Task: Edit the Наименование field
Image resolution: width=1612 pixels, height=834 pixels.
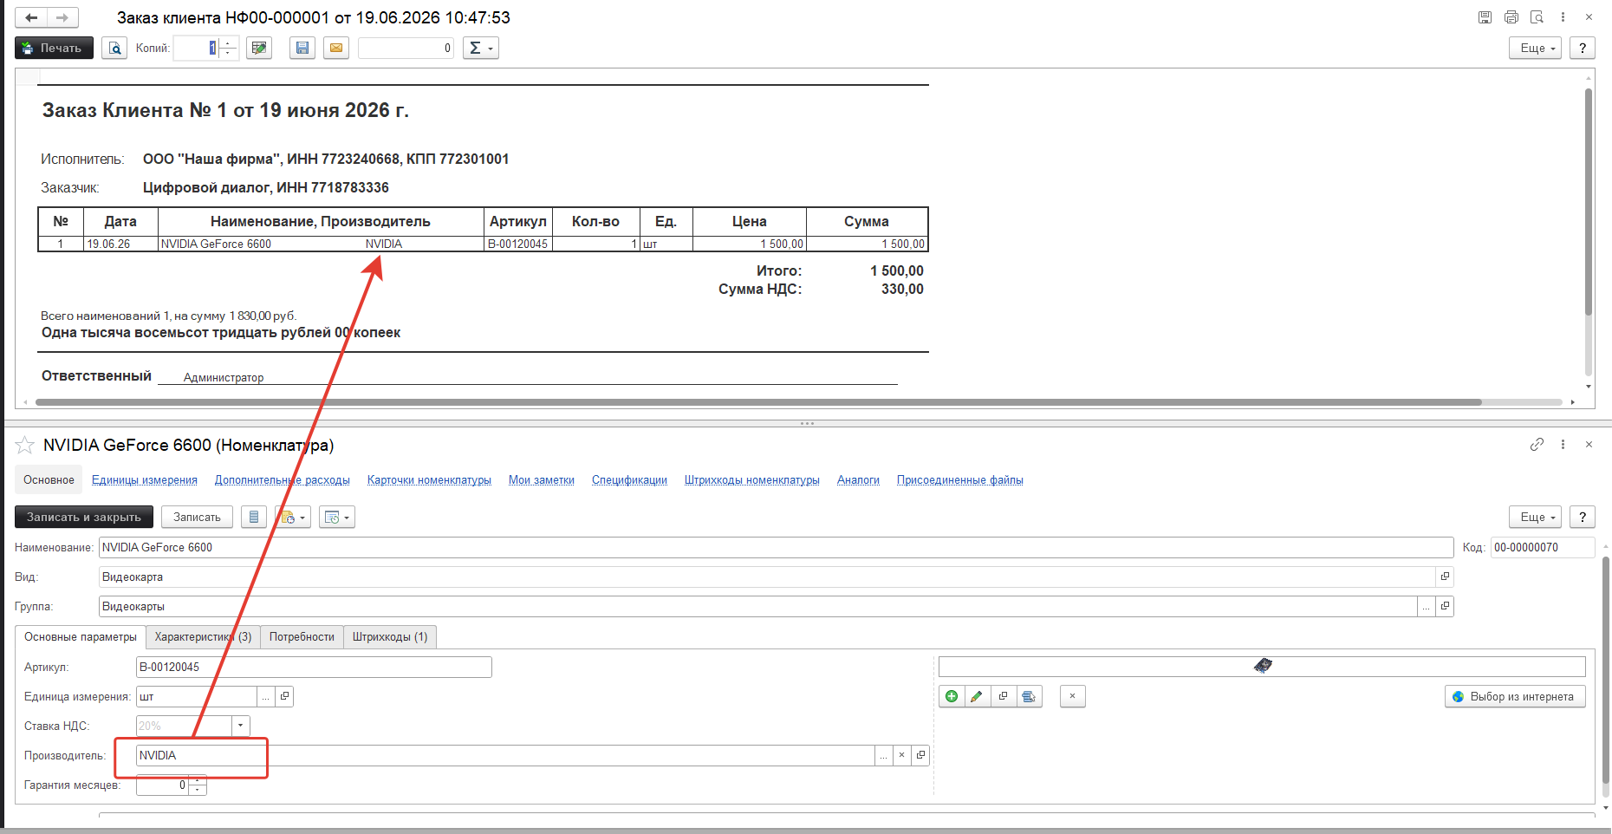Action: [x=777, y=547]
